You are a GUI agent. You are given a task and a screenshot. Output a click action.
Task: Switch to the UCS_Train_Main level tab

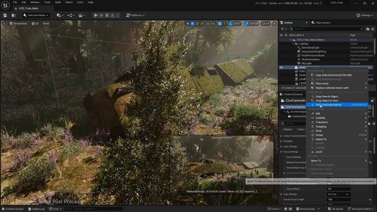[x=28, y=8]
